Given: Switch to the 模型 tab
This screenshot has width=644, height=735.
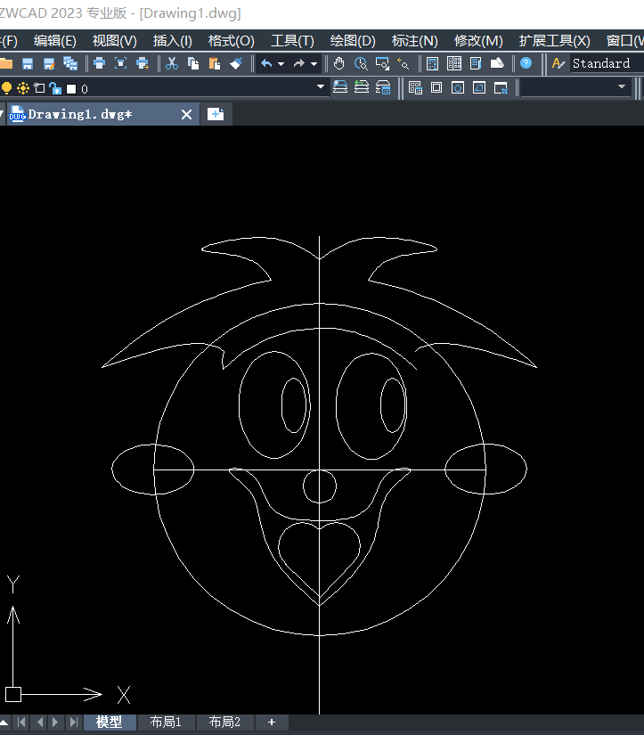Looking at the screenshot, I should coord(110,722).
